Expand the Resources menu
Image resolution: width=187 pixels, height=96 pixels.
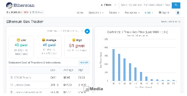coord(132,13)
